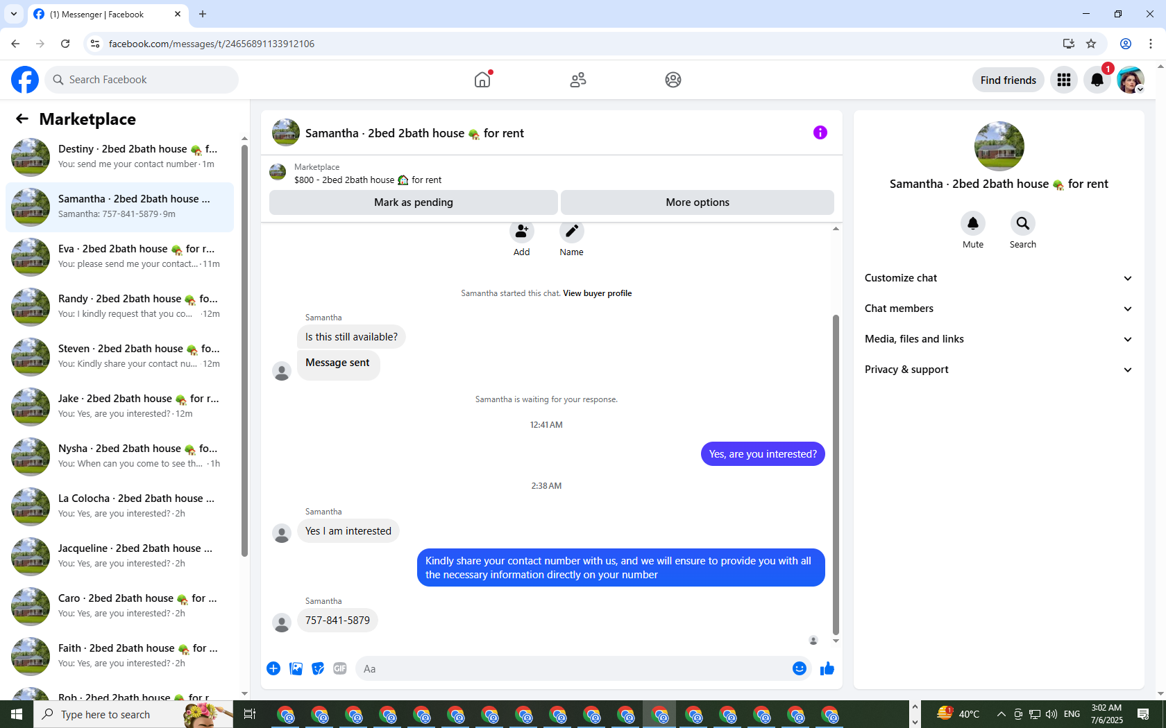Click the Search Facebook field

(142, 80)
